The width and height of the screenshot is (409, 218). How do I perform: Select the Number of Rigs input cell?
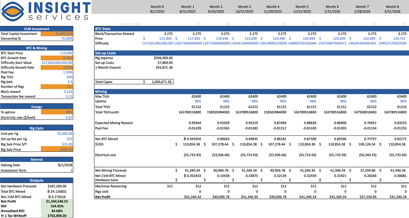click(x=57, y=87)
